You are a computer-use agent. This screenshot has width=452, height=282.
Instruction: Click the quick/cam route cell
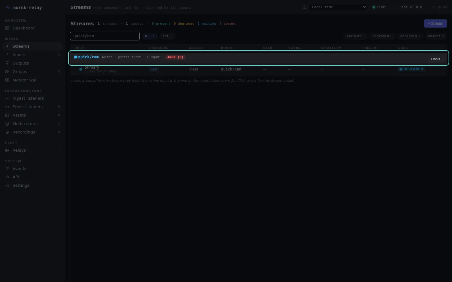(x=231, y=69)
